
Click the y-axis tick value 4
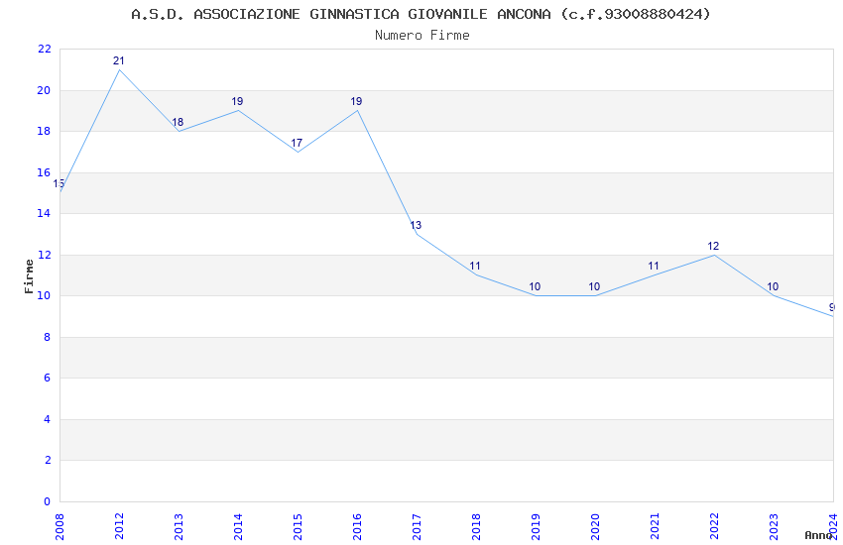(x=48, y=419)
